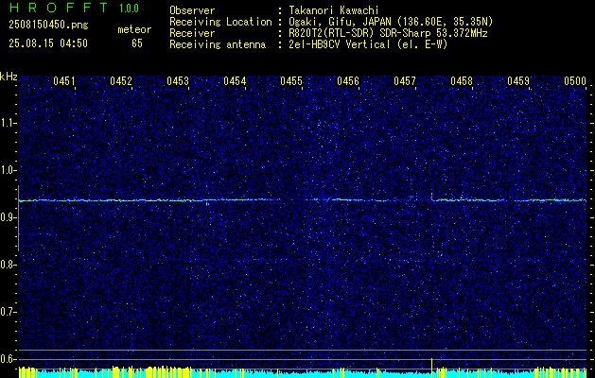595x378 pixels.
Task: Click the meteor count value 65
Action: point(137,43)
